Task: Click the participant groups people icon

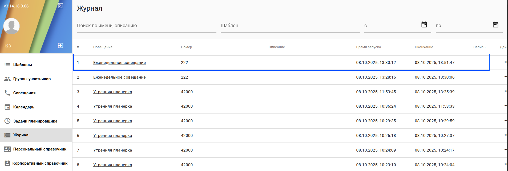Action: click(x=7, y=79)
